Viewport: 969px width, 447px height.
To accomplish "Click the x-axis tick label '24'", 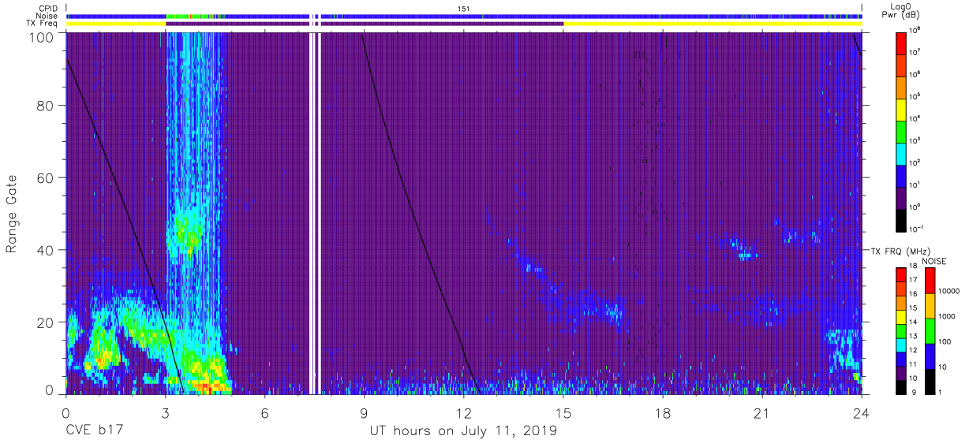I will (861, 412).
